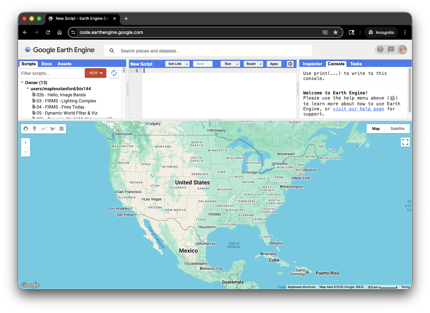
Task: Open the help question mark icon
Action: (x=380, y=50)
